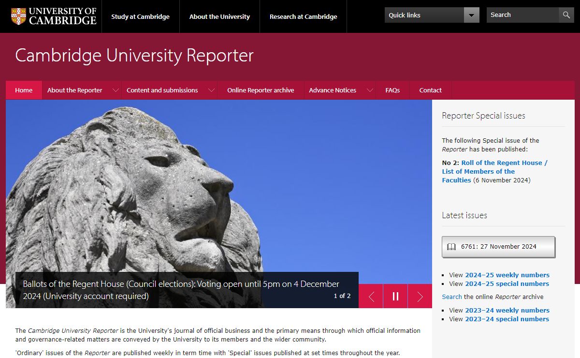View 2023–24 weekly numbers
Screen dimensions: 580x358
click(x=507, y=310)
